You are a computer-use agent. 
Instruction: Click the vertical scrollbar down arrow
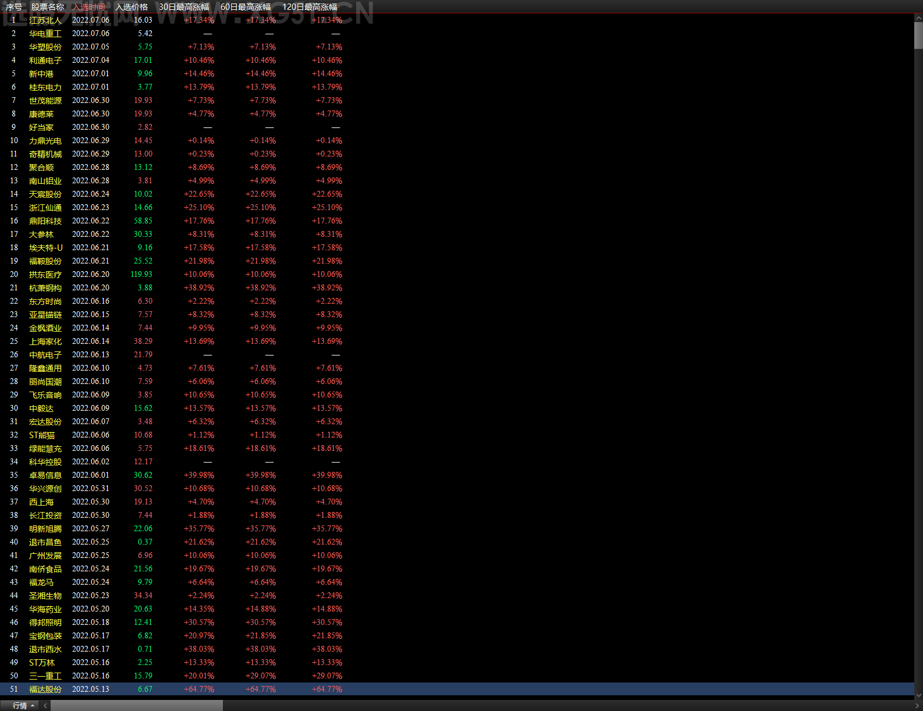(x=918, y=695)
